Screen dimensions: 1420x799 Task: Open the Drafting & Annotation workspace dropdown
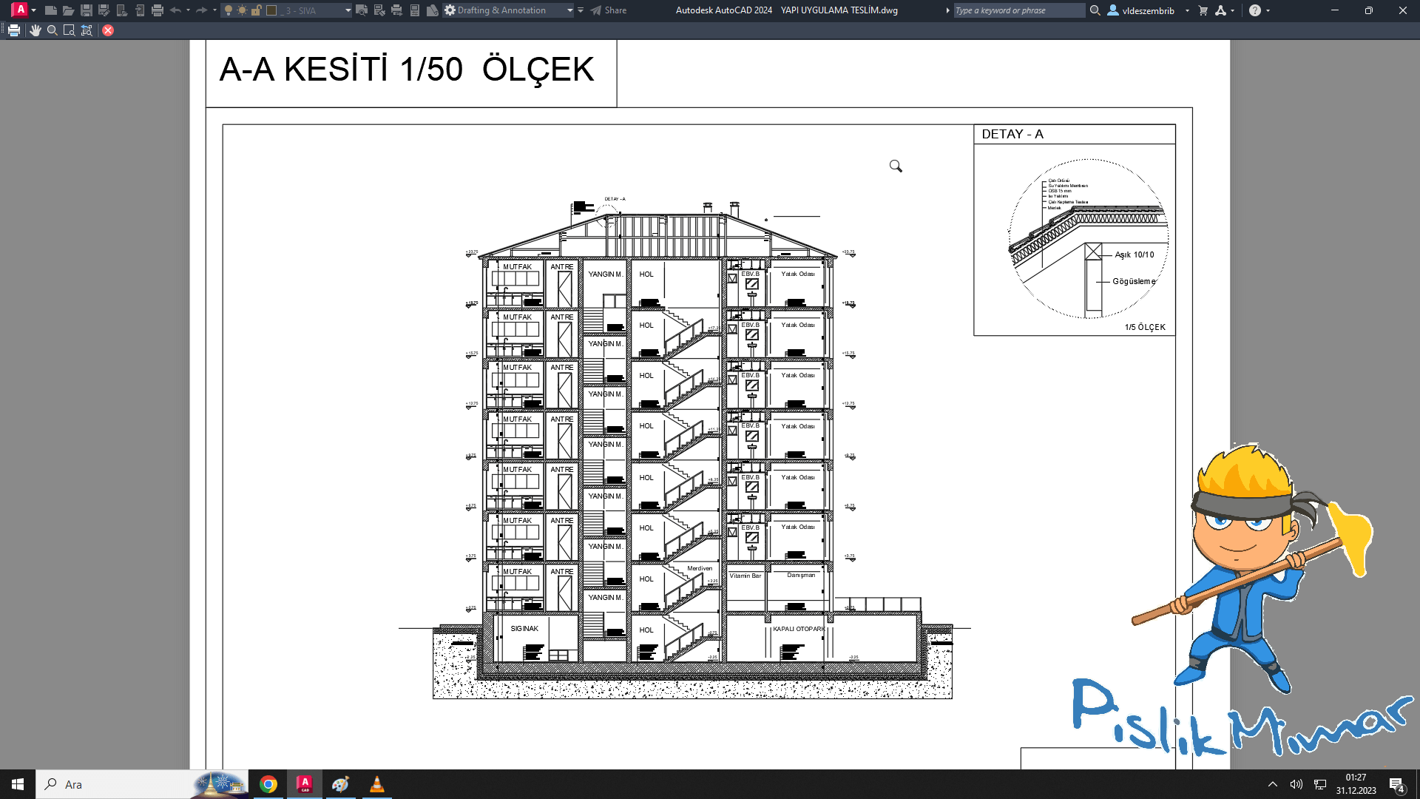pyautogui.click(x=569, y=10)
